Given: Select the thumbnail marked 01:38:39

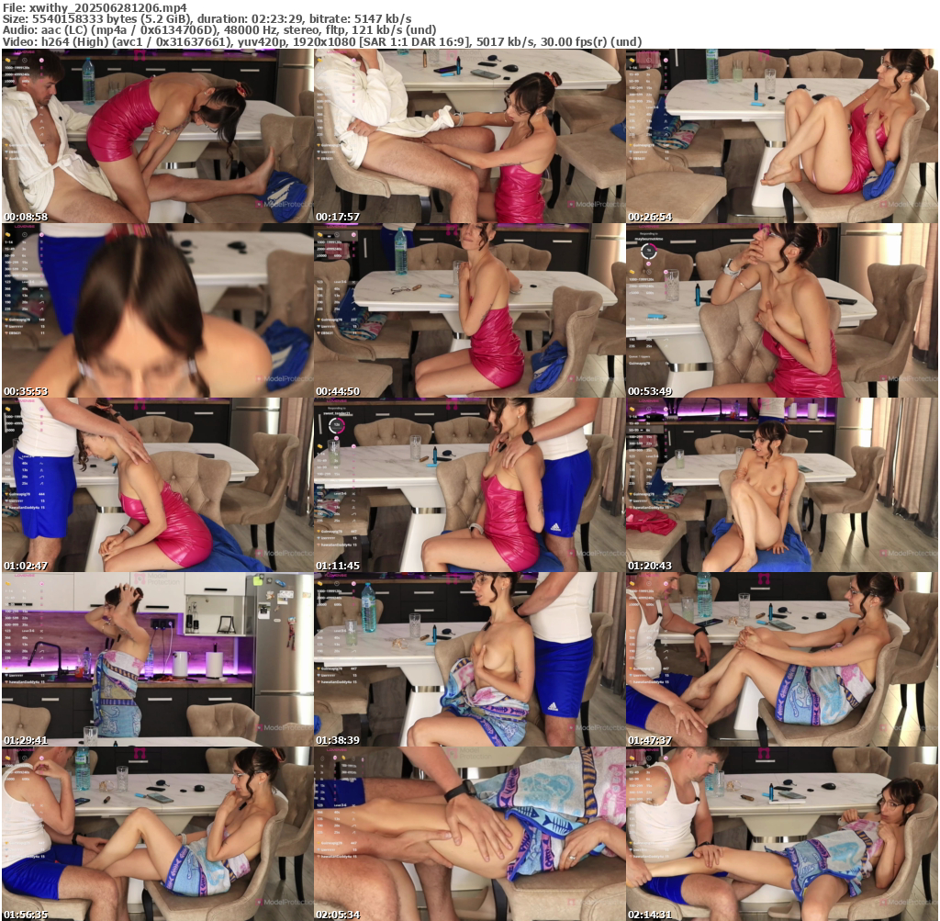Looking at the screenshot, I should (x=469, y=659).
